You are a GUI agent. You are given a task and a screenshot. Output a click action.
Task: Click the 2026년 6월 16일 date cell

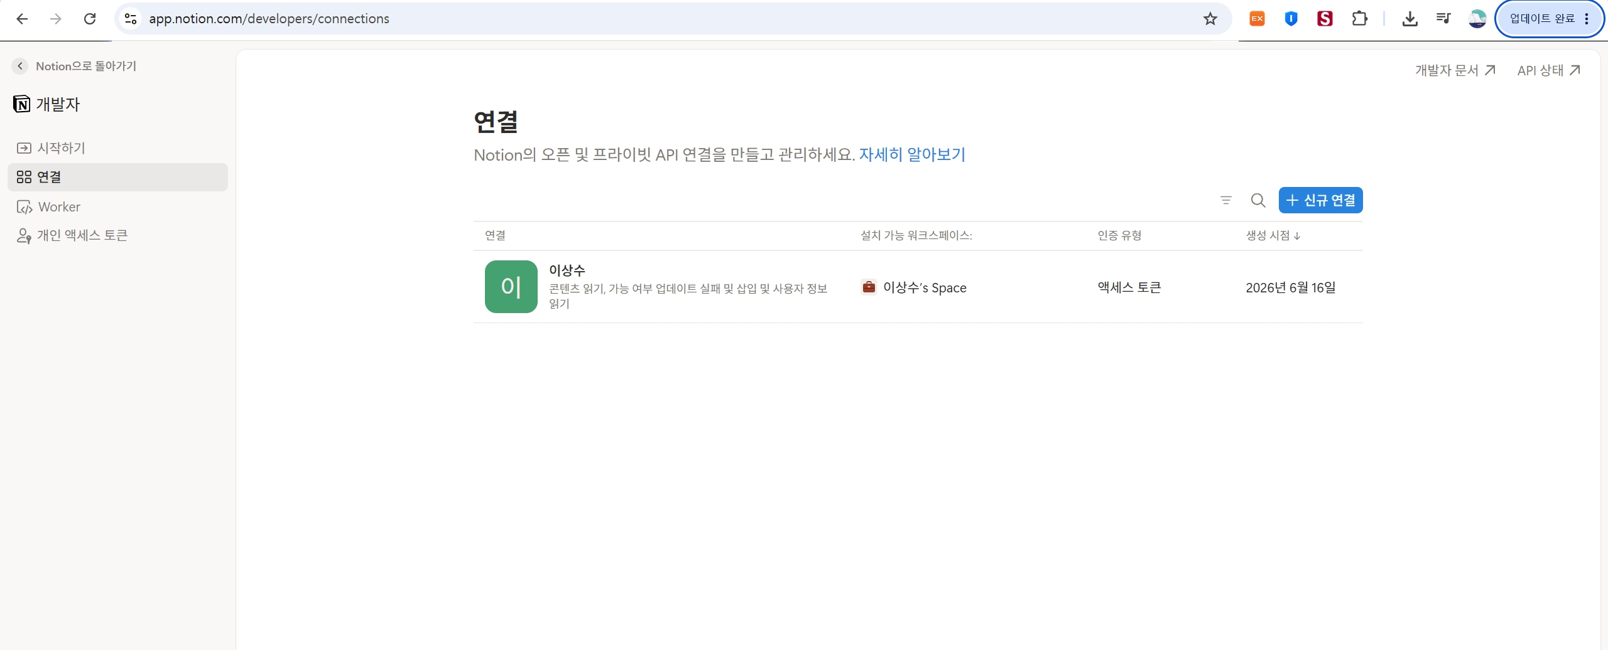(1290, 287)
